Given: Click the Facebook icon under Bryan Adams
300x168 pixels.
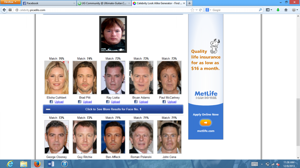Looking at the screenshot, I should [x=136, y=102].
